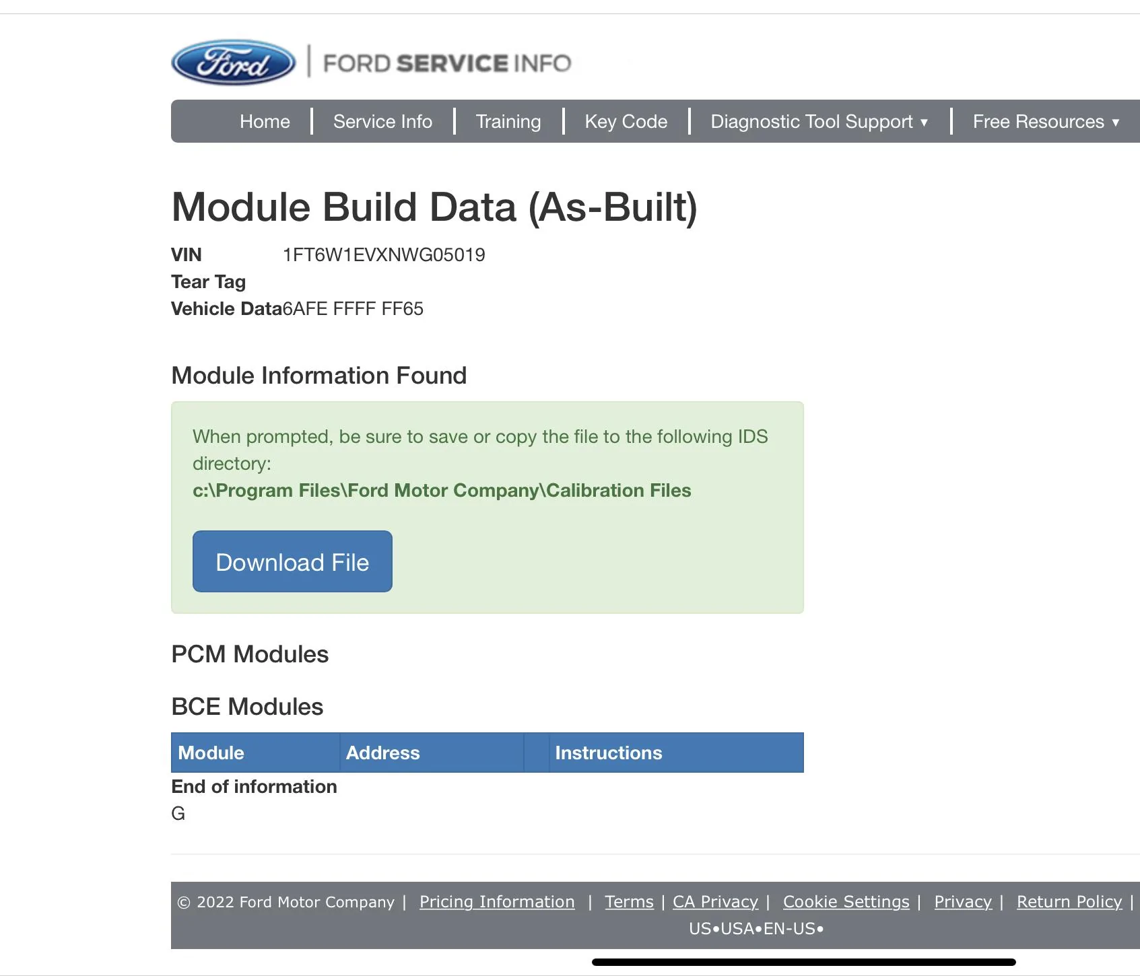This screenshot has height=976, width=1140.
Task: Tap the home indicator bar at bottom
Action: (x=803, y=962)
